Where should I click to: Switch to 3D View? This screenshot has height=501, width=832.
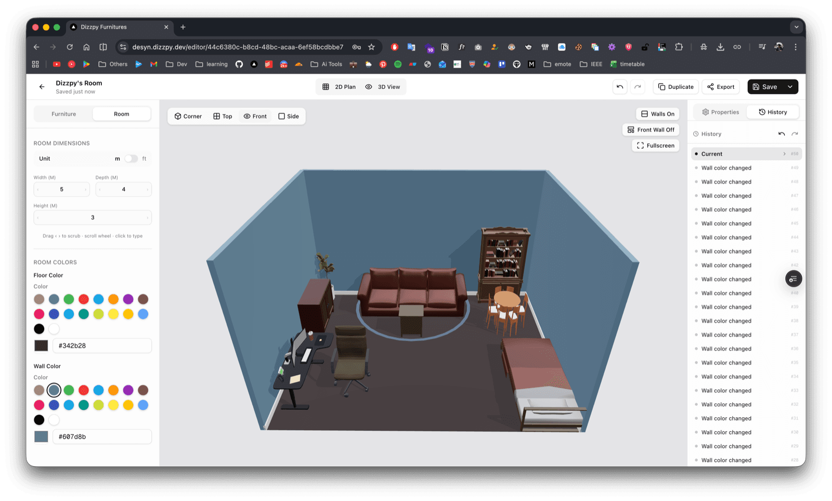pyautogui.click(x=383, y=87)
